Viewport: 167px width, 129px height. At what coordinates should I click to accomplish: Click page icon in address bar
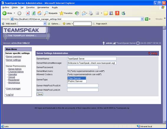pyautogui.click(x=12, y=19)
